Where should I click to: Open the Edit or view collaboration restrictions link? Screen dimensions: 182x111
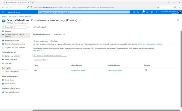coord(150,44)
